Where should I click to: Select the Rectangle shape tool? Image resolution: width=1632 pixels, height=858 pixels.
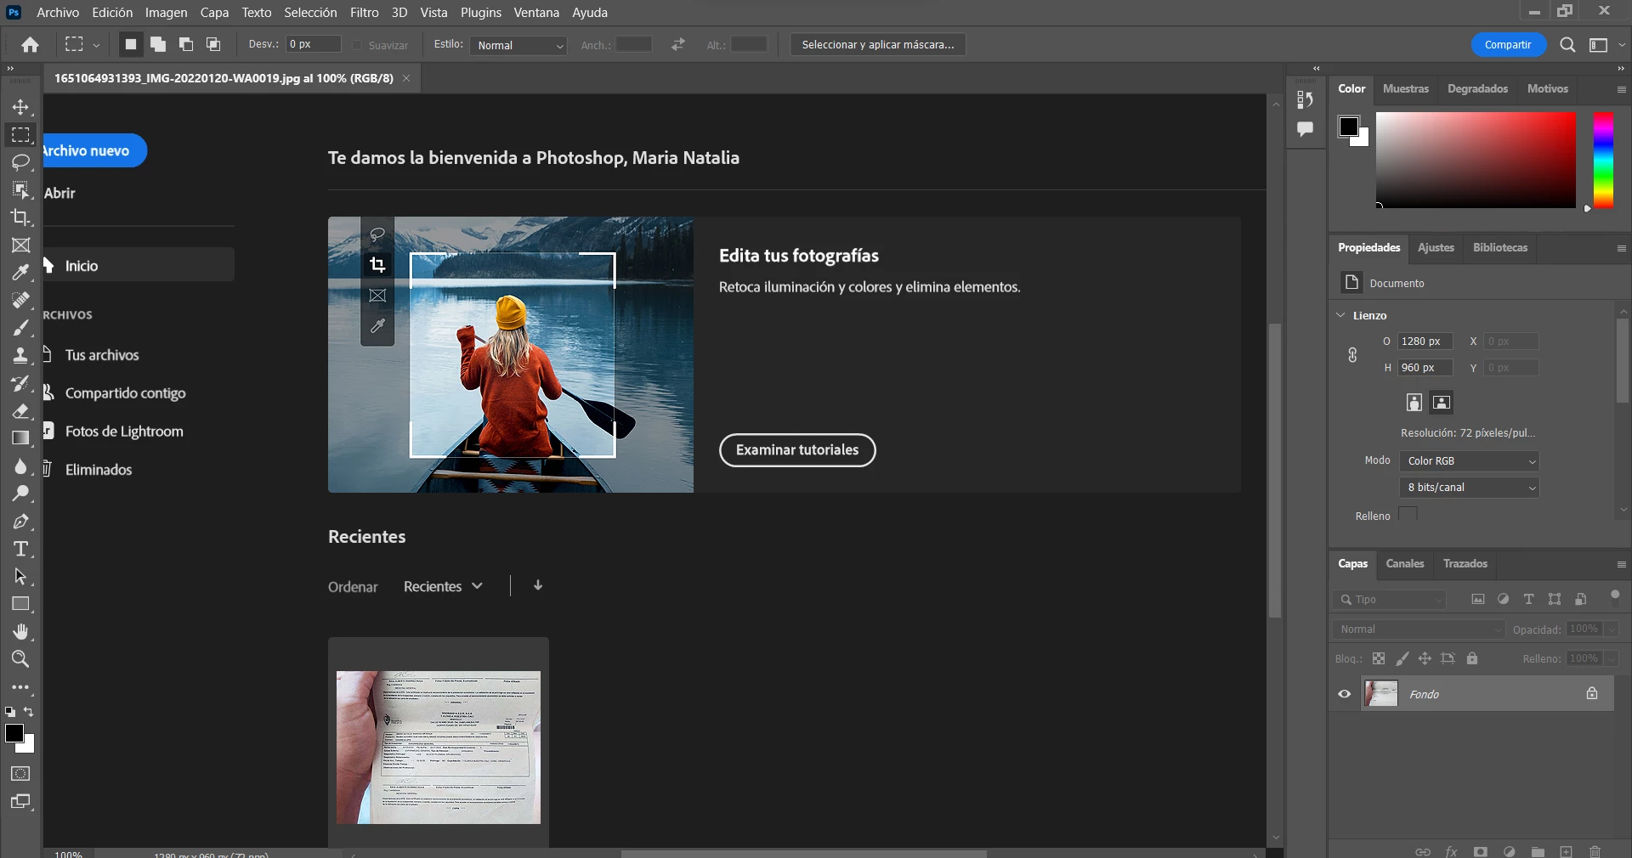coord(20,604)
